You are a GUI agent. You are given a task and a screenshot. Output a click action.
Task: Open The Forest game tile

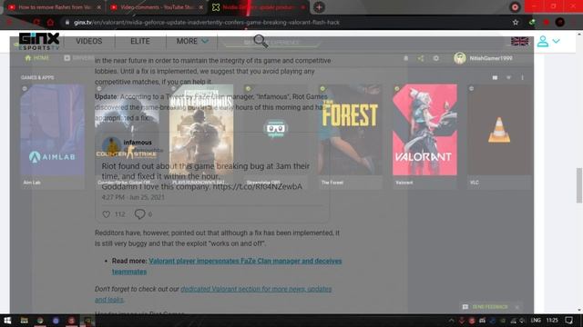click(350, 136)
